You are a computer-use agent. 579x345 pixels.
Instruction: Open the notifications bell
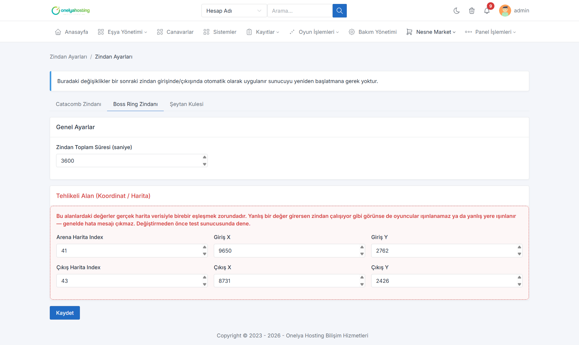pos(487,11)
